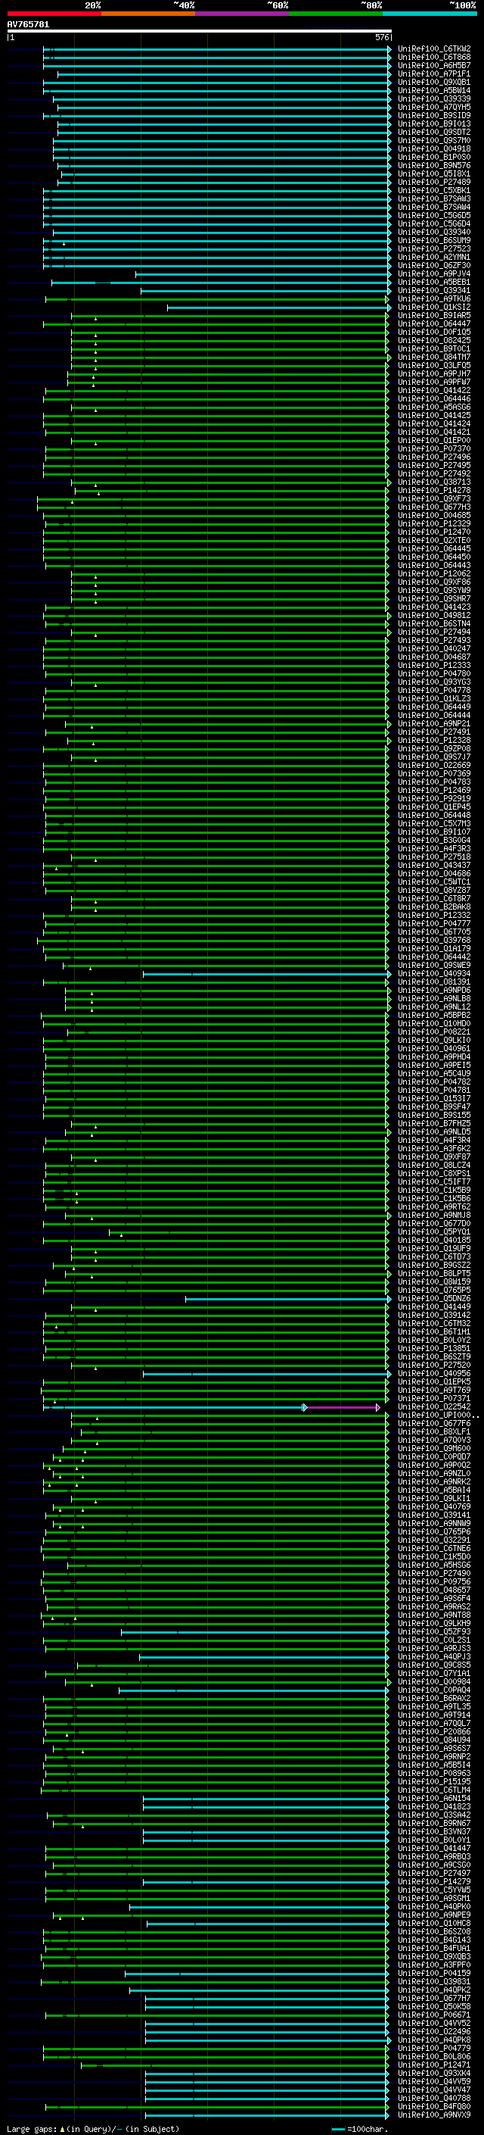This screenshot has height=2135, width=484.
Task: Click the cyan alignment bar for UniRef100_A9PJV4
Action: click(262, 273)
